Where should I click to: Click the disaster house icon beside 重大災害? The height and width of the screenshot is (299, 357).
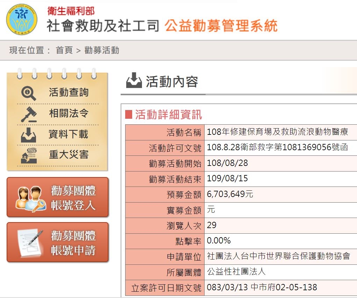pos(29,155)
